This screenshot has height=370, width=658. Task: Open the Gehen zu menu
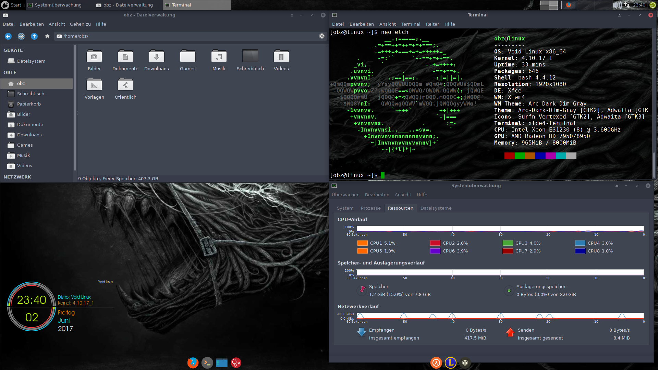tap(80, 24)
